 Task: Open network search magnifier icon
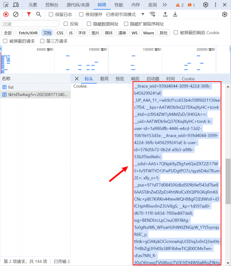[x=38, y=14]
